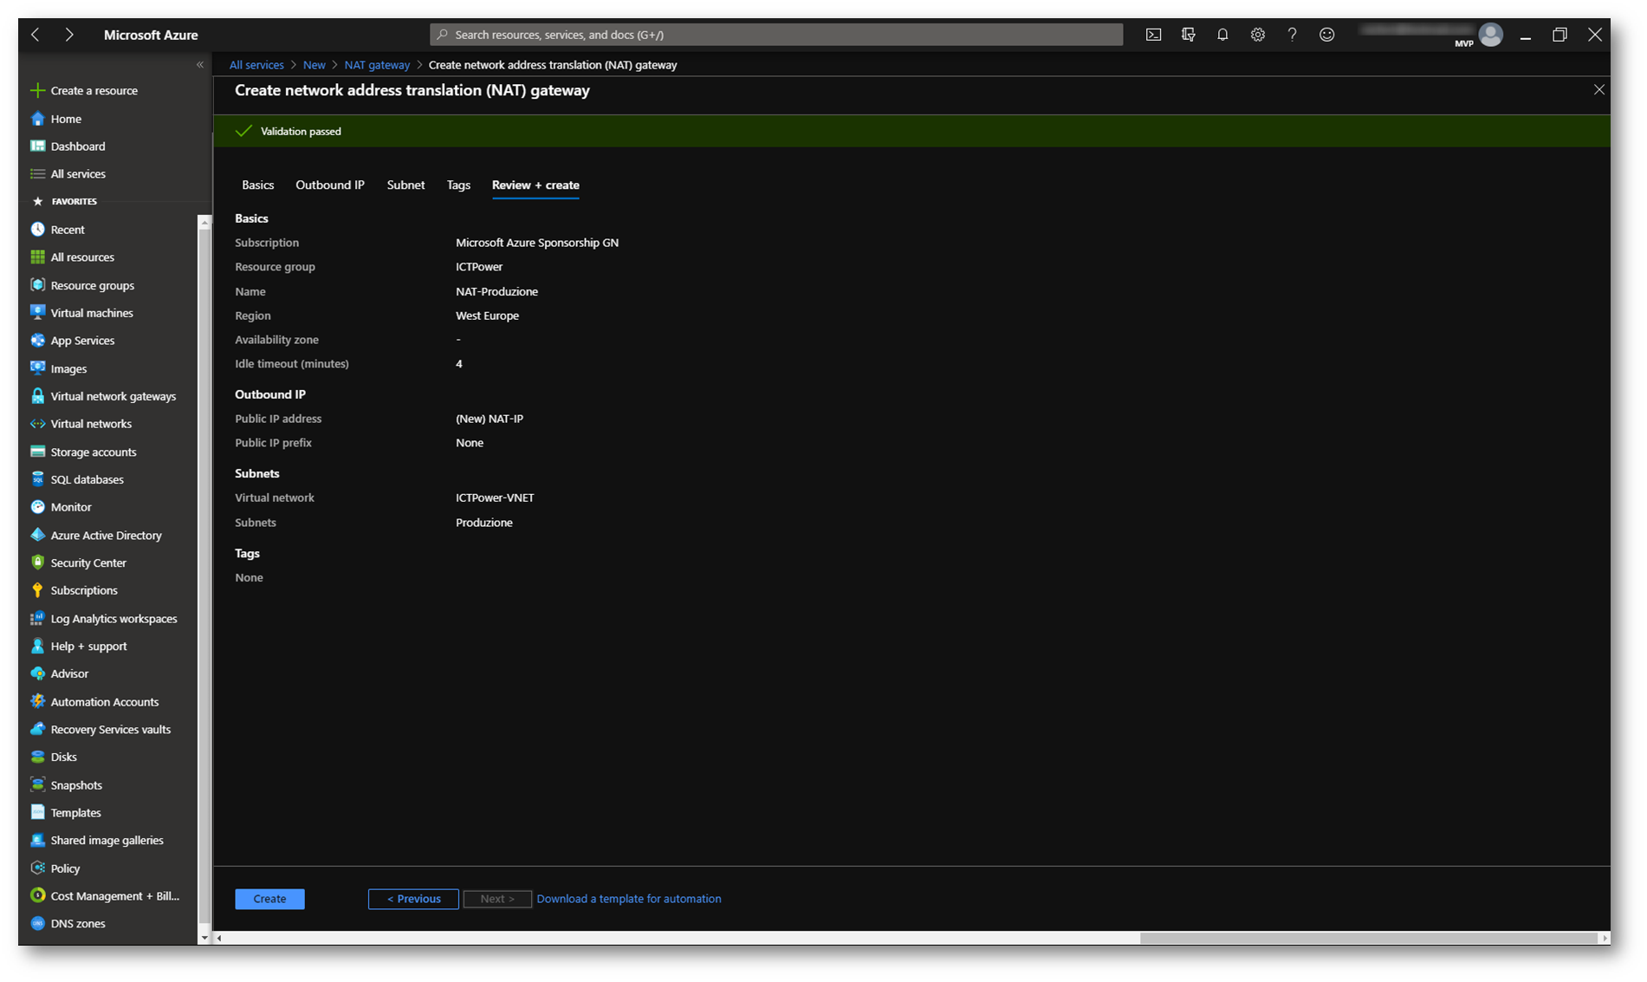Go back with the browser back arrow
Viewport: 1647px width, 982px height.
(x=36, y=35)
